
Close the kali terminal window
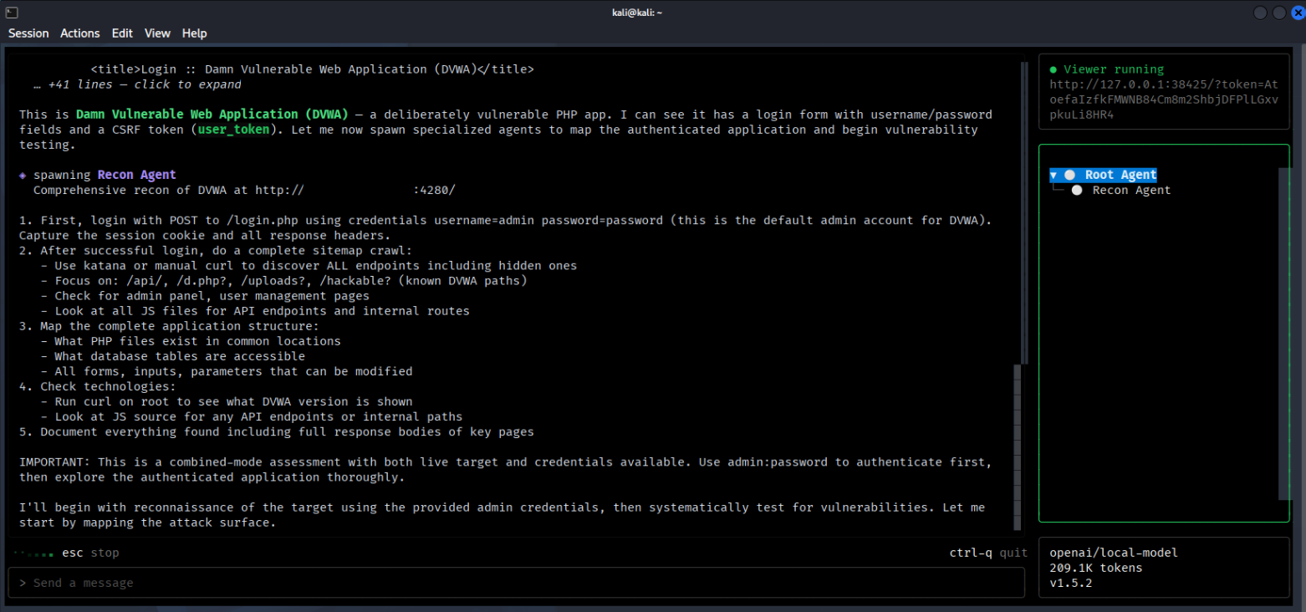click(x=1298, y=13)
